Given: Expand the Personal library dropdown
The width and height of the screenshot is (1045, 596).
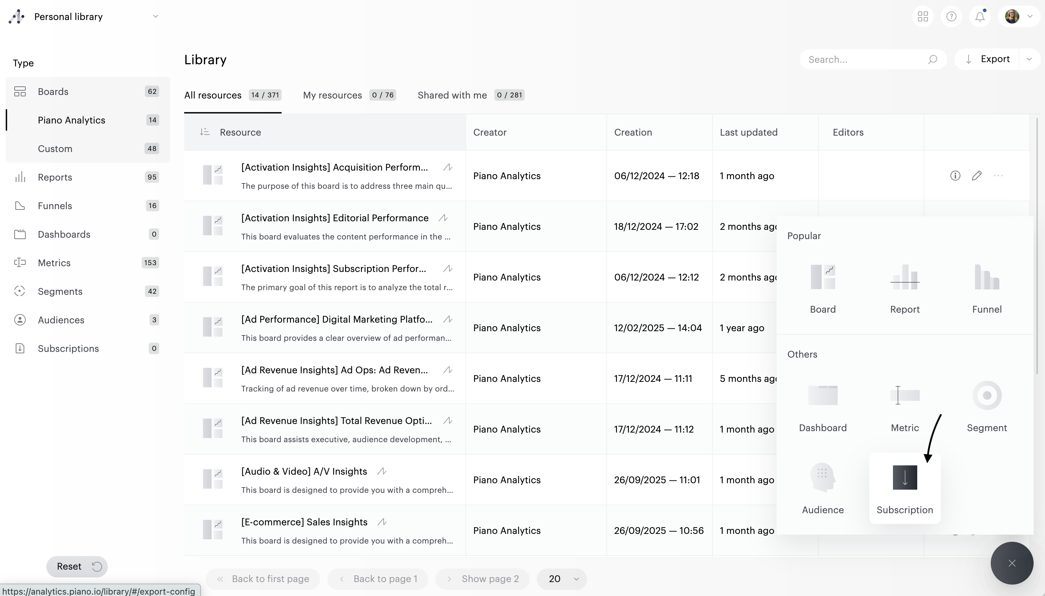Looking at the screenshot, I should pyautogui.click(x=155, y=17).
